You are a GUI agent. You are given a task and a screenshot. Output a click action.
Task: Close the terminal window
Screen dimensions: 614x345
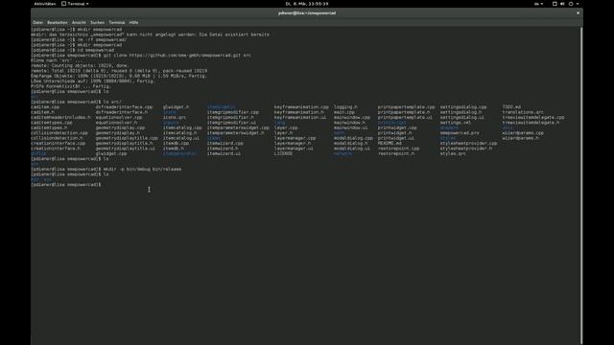tap(578, 12)
